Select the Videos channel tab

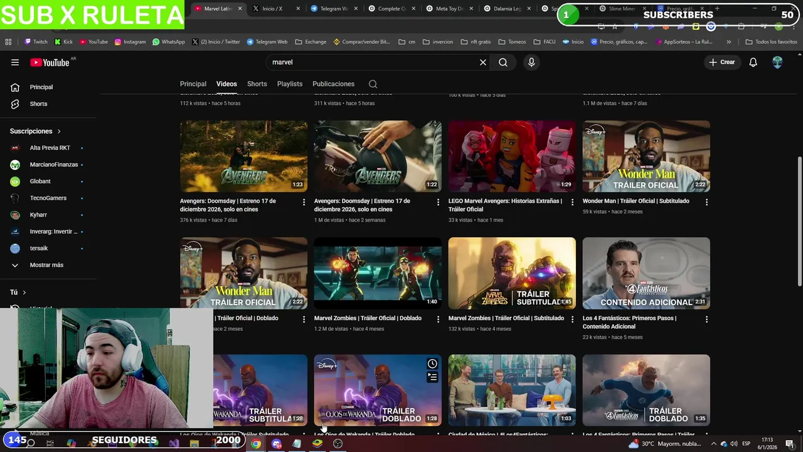(226, 84)
